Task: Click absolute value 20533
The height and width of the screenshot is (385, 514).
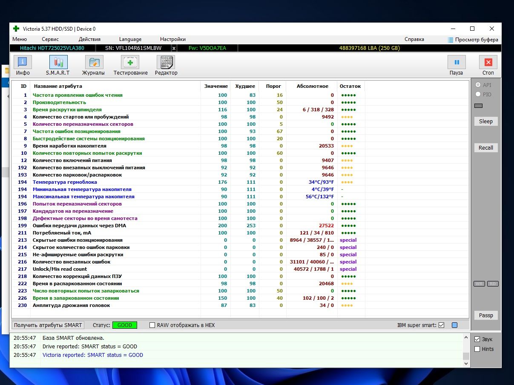Action: click(x=326, y=146)
